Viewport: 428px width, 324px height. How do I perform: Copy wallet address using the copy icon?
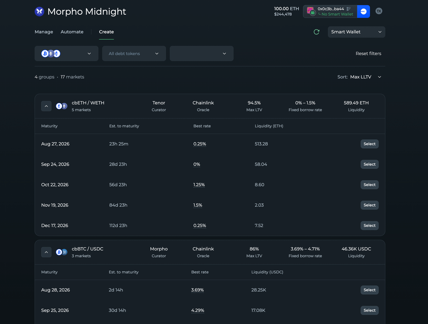(x=348, y=9)
